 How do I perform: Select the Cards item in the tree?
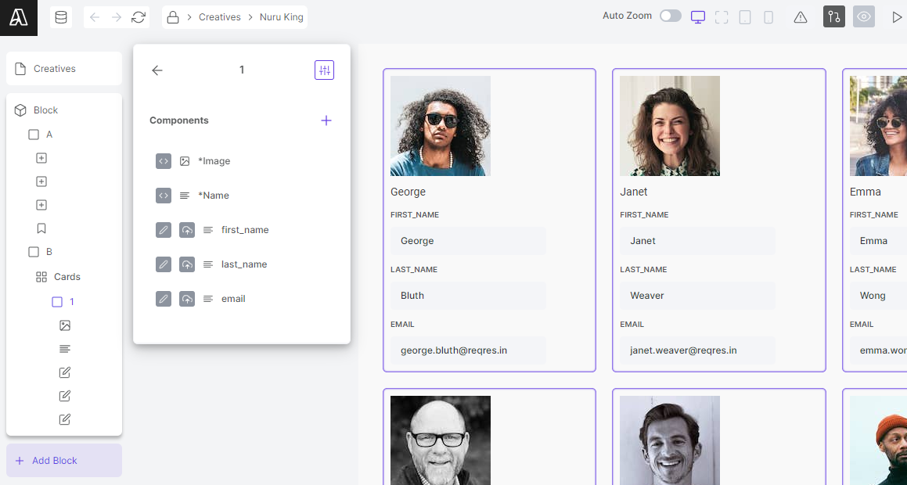tap(58, 277)
